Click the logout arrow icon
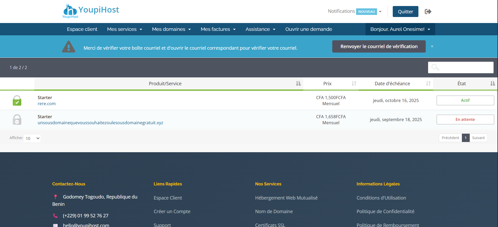This screenshot has height=227, width=498. click(428, 12)
